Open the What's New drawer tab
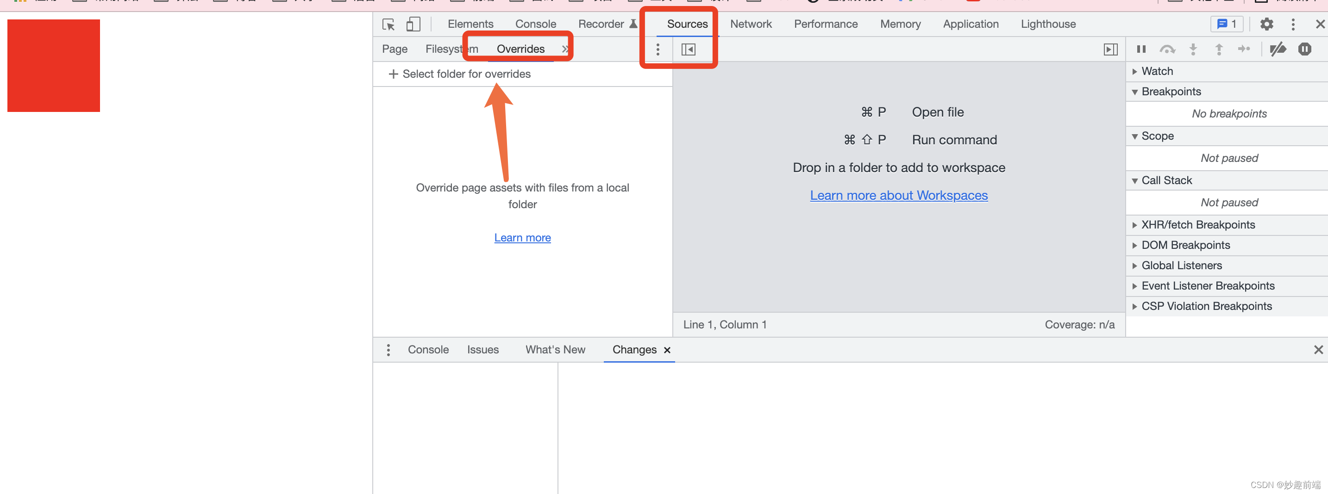1328x494 pixels. (x=555, y=350)
